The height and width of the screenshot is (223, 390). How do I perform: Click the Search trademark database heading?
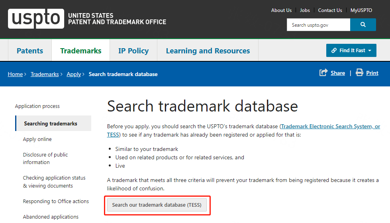(x=202, y=106)
